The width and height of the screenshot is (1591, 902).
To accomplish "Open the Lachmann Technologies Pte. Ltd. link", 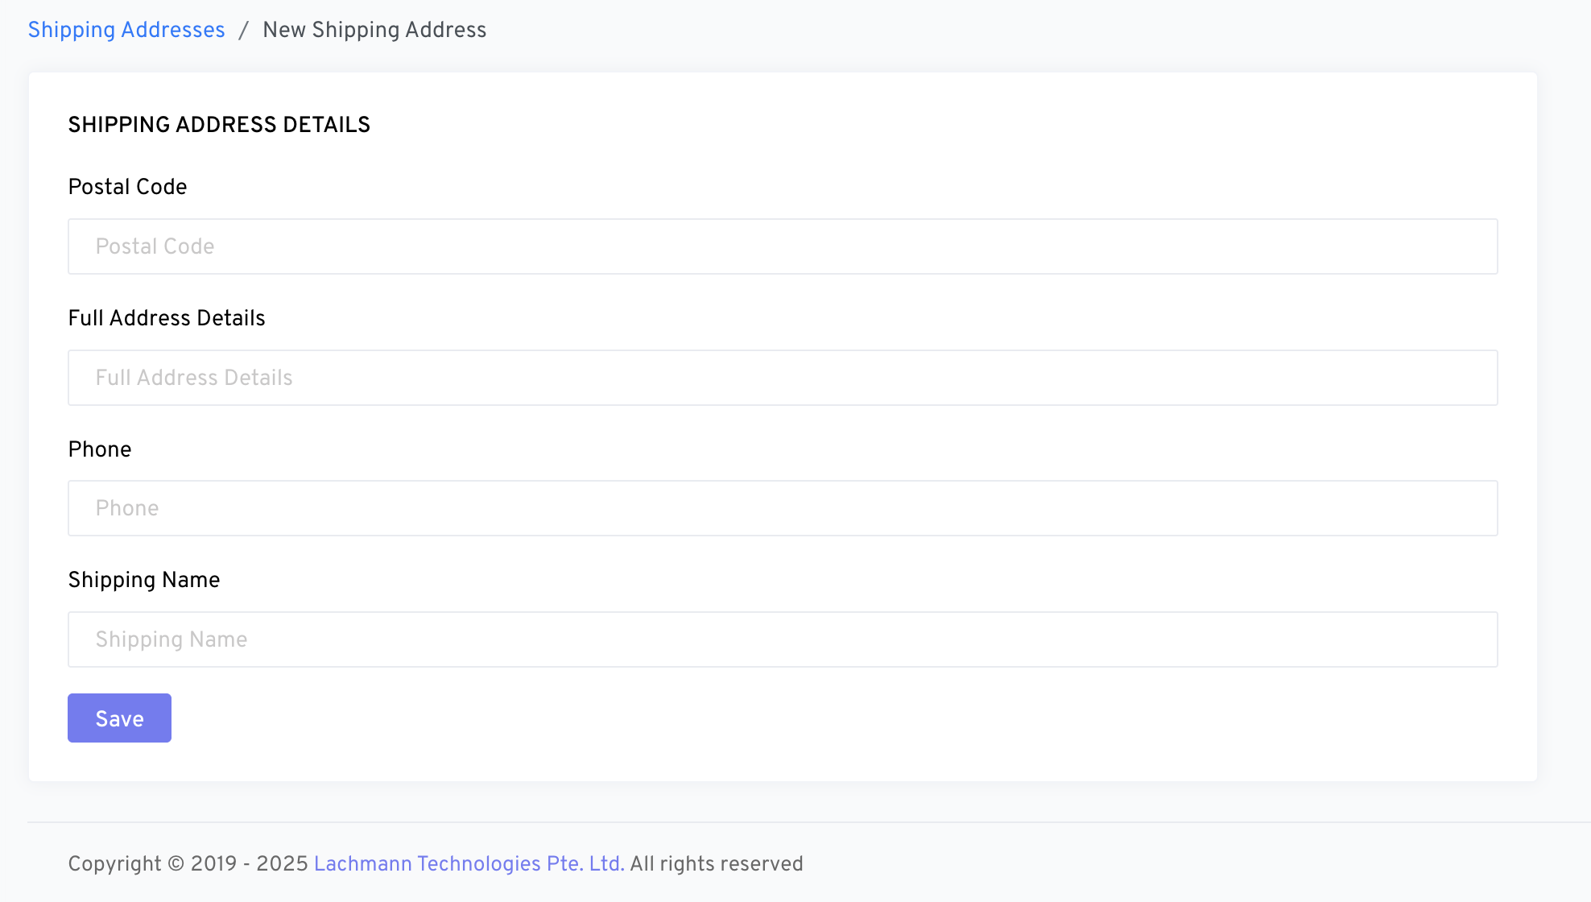I will [x=469, y=863].
